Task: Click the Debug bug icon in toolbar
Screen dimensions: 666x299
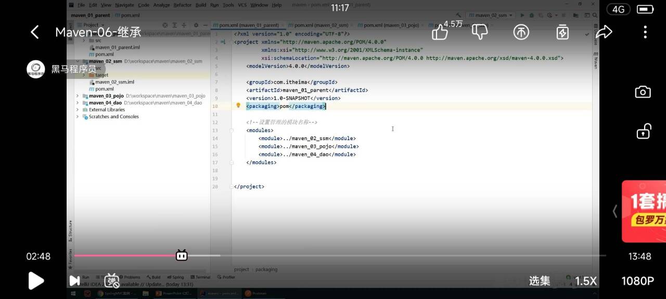Action: pos(532,15)
